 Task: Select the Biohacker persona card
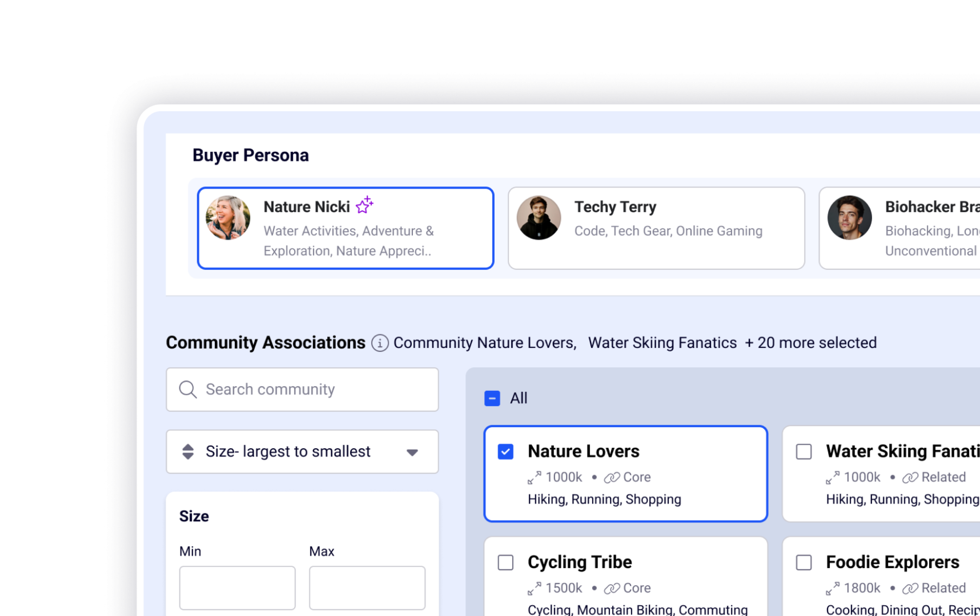pos(899,228)
